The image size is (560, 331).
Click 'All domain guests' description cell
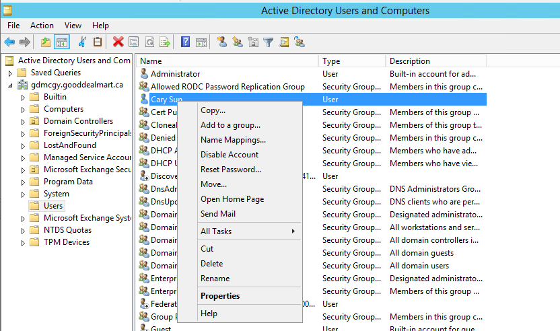pos(421,253)
